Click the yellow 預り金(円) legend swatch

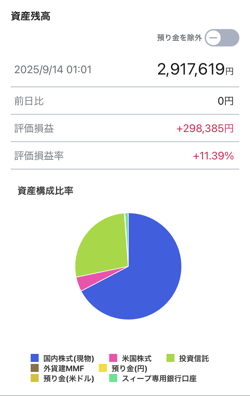(103, 368)
